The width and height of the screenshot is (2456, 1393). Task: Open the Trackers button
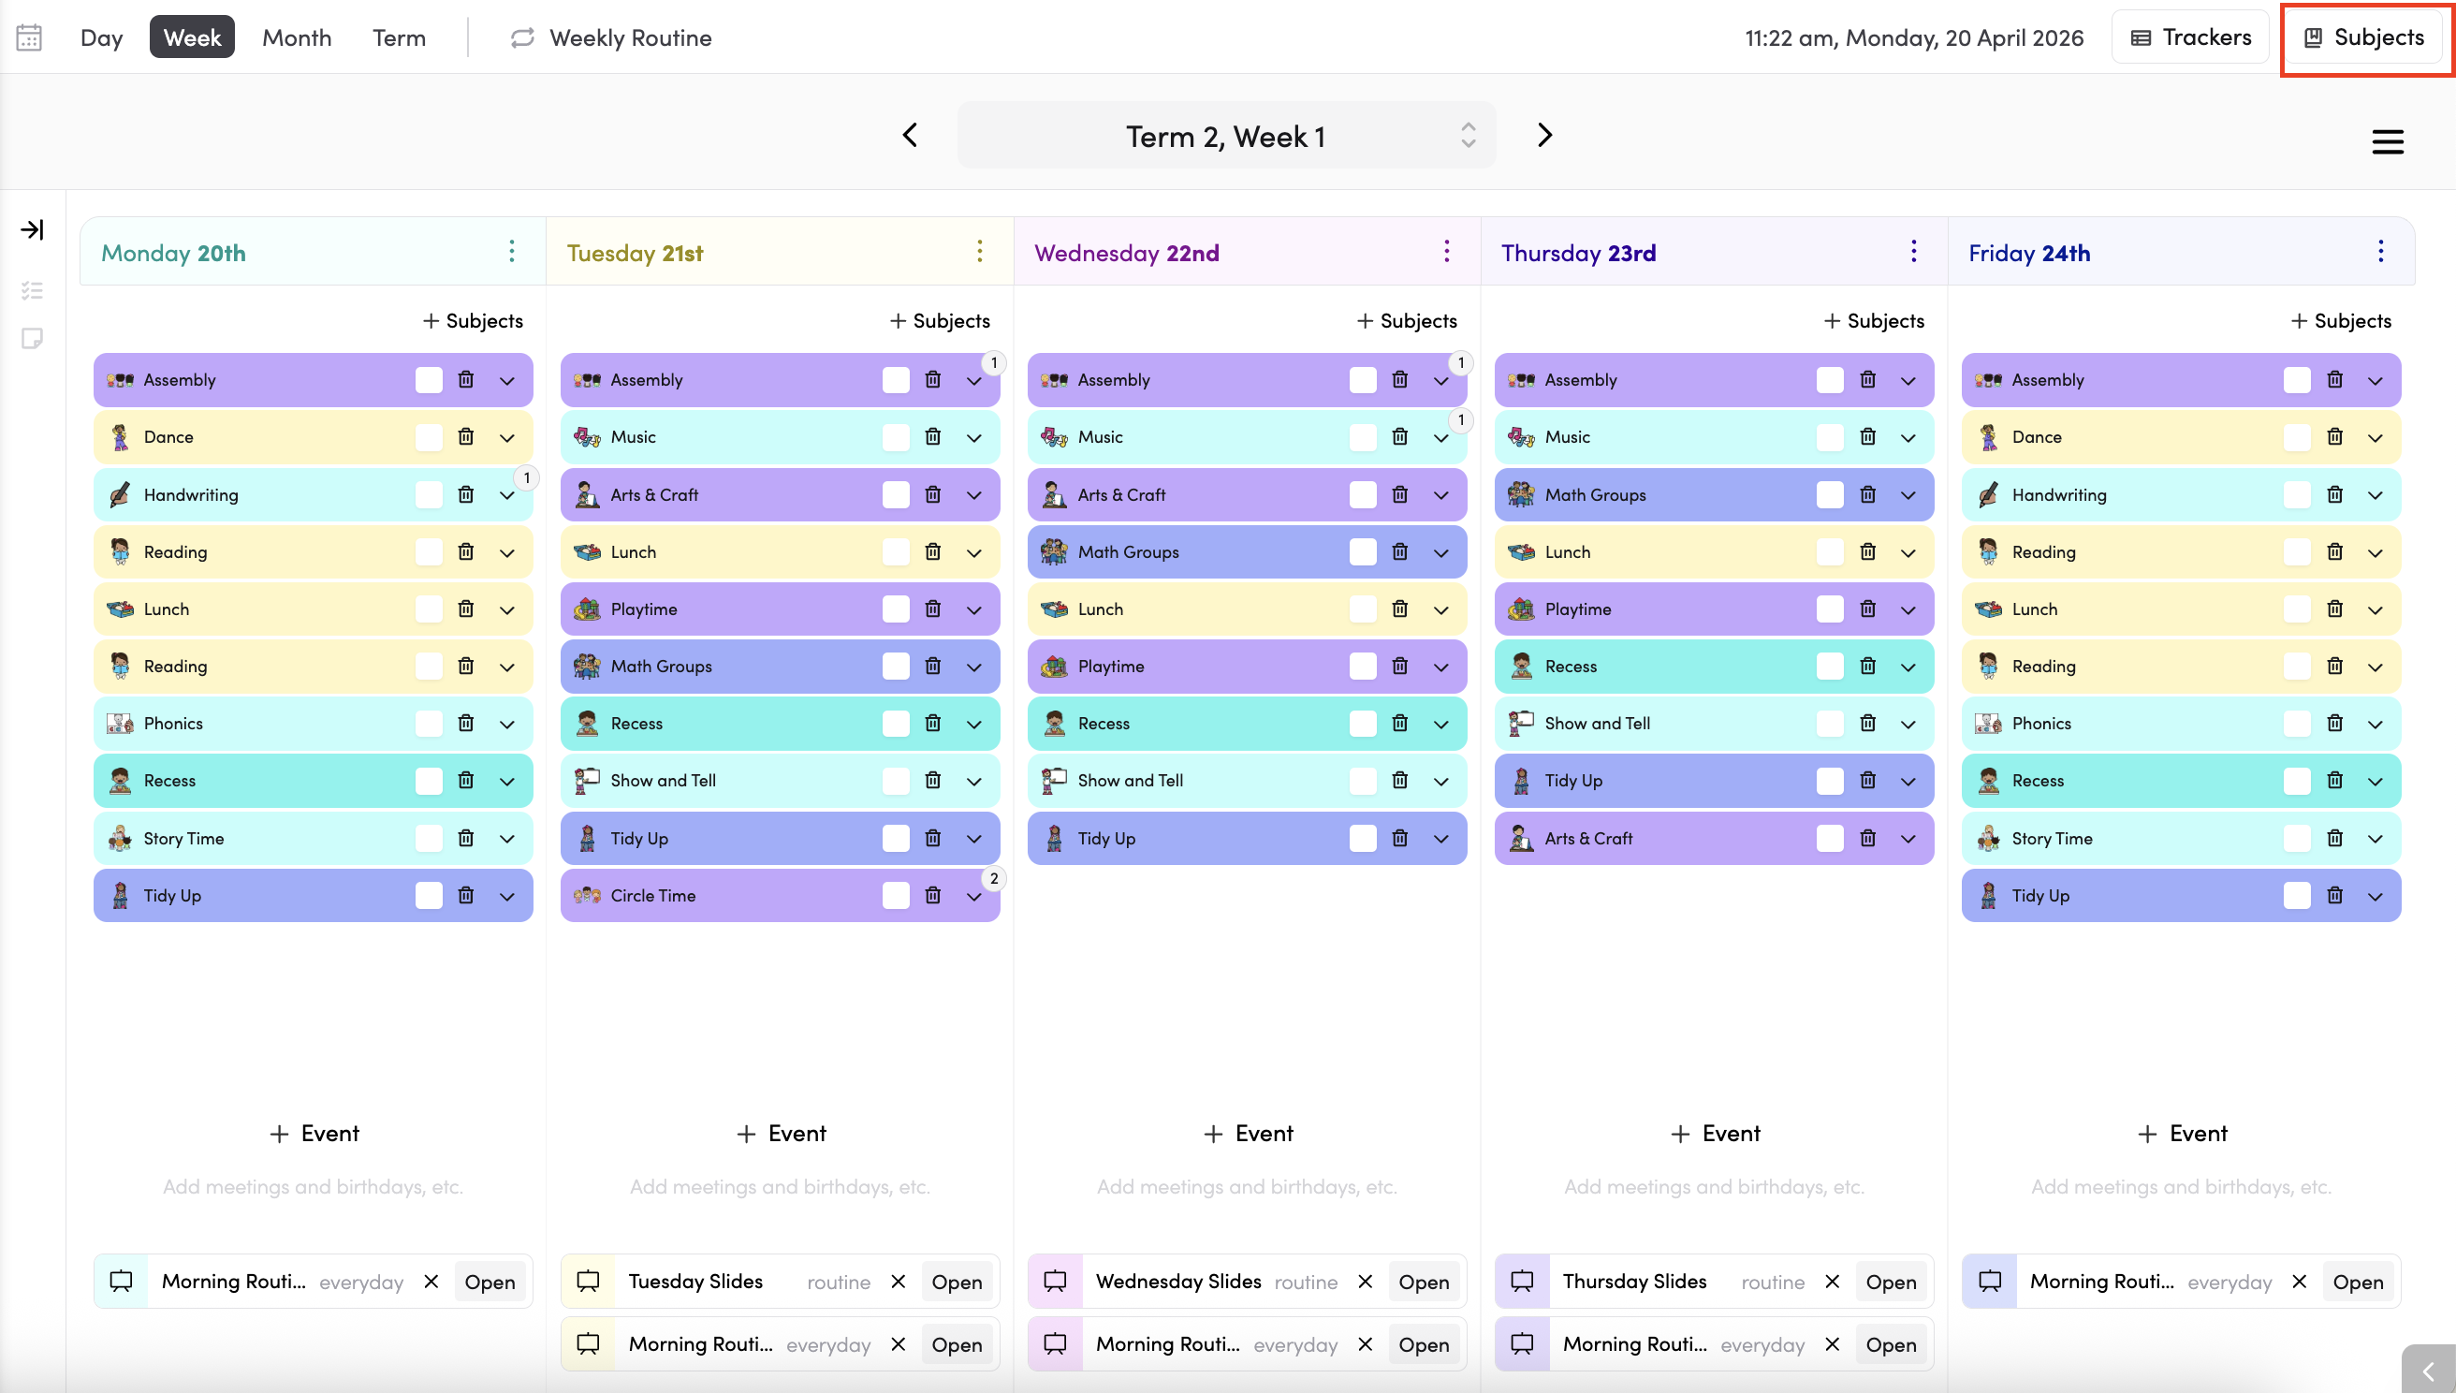(2190, 37)
